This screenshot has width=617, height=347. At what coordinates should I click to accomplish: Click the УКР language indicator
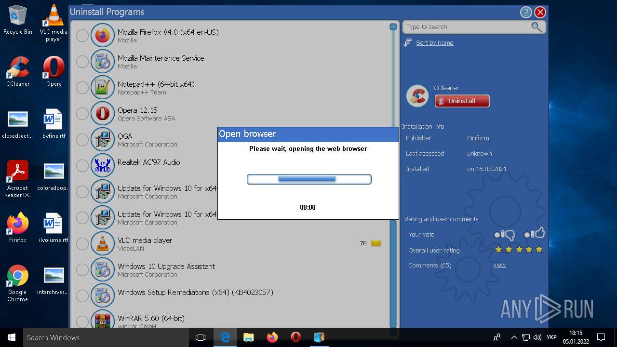tap(552, 337)
